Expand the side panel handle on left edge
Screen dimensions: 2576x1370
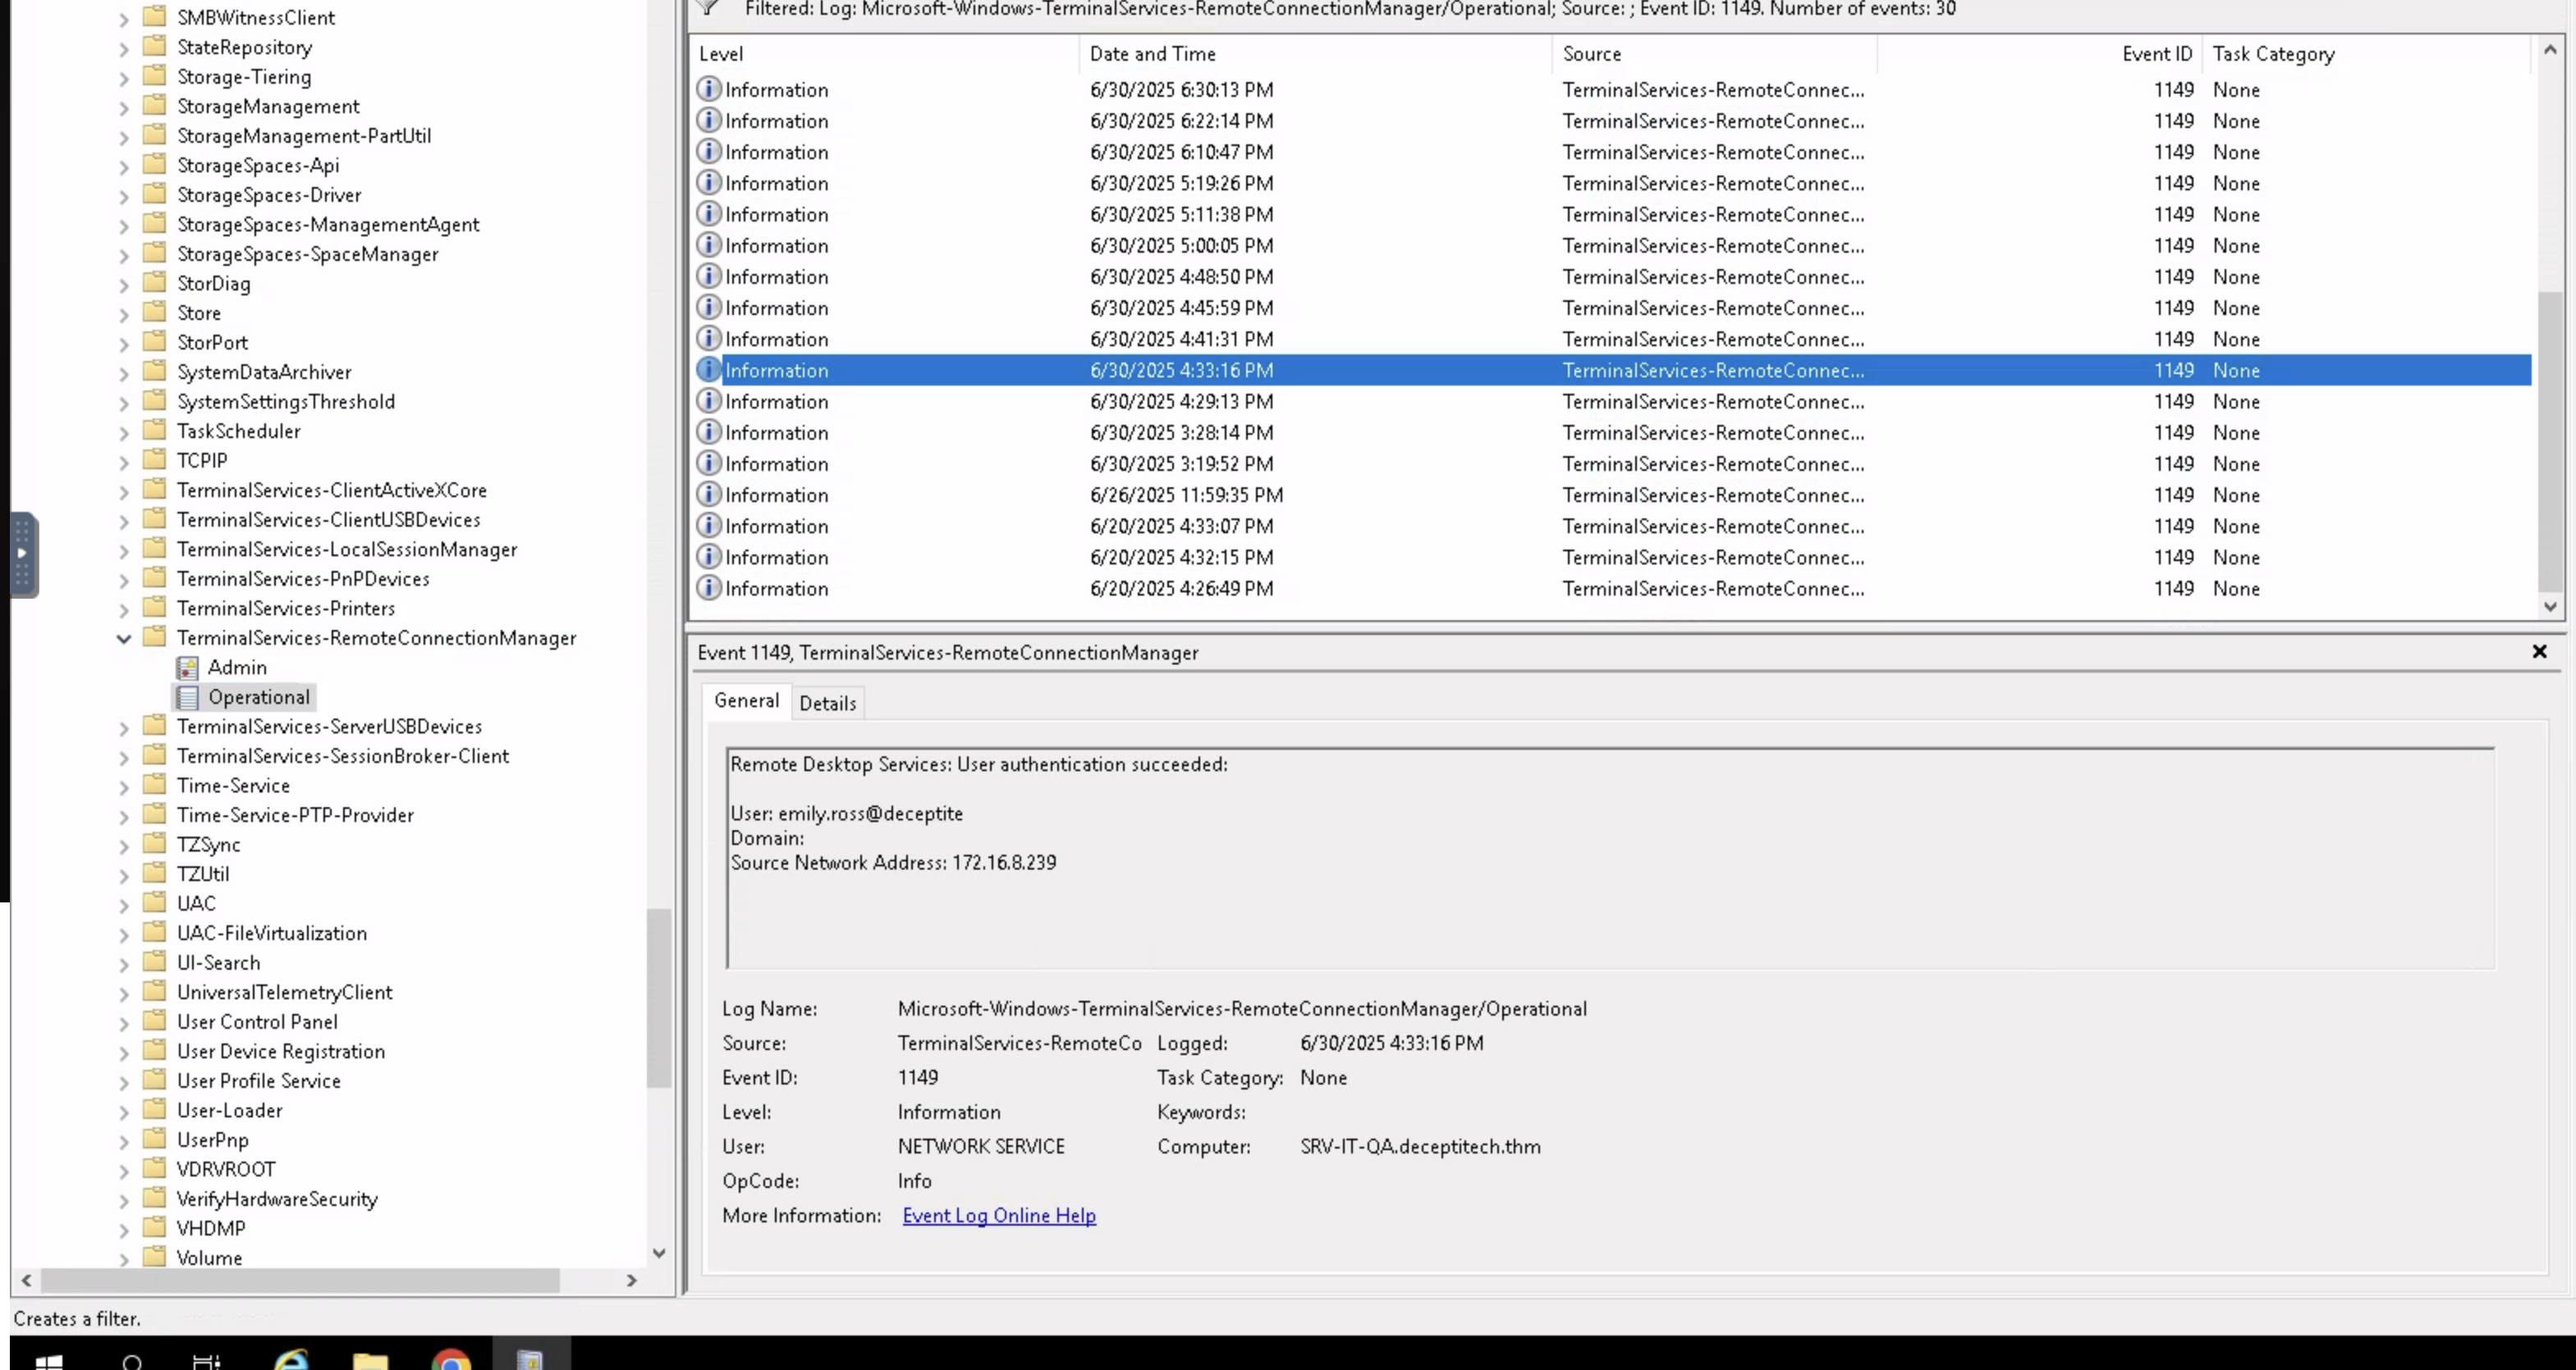[23, 555]
